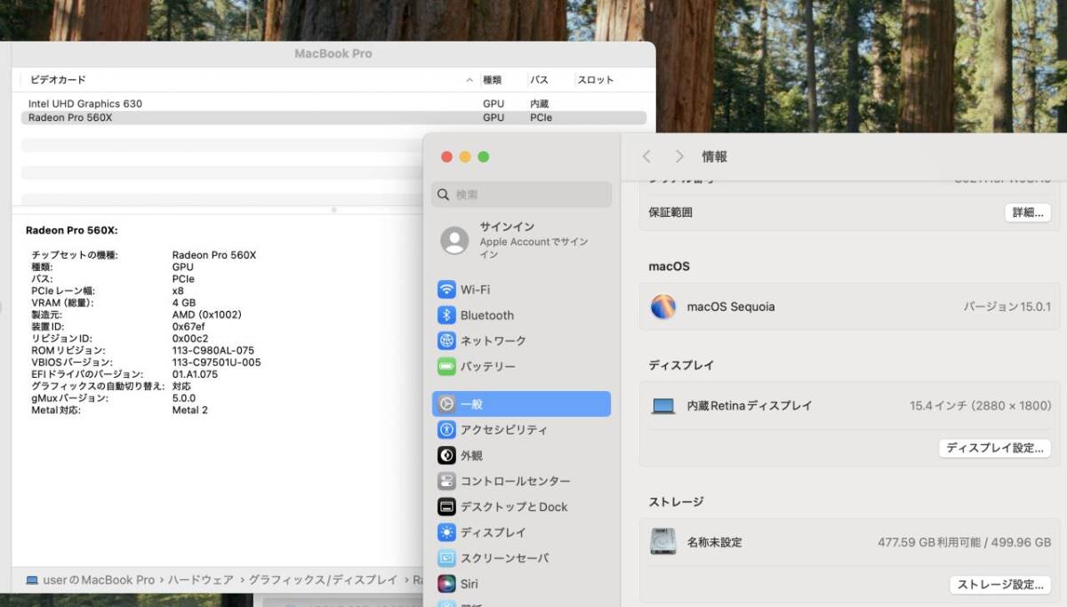Open the 詳細... warranty details button

[x=1027, y=212]
